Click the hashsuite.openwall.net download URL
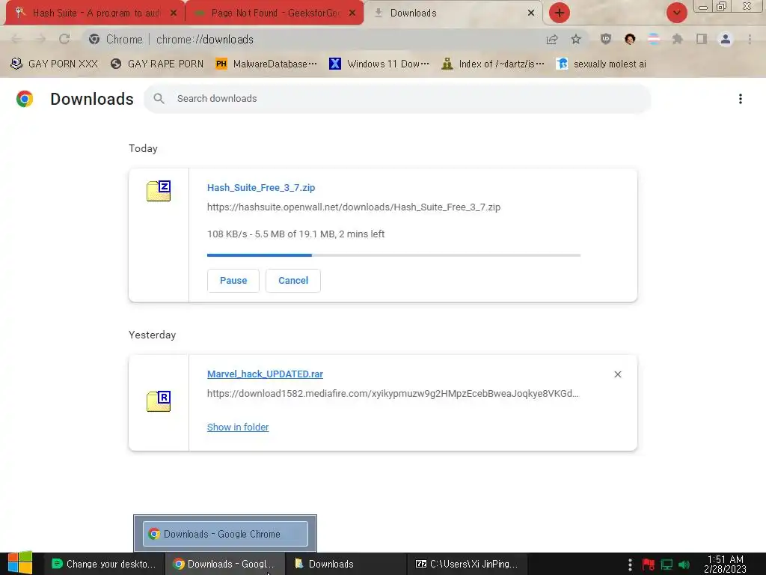The width and height of the screenshot is (766, 575). tap(354, 207)
